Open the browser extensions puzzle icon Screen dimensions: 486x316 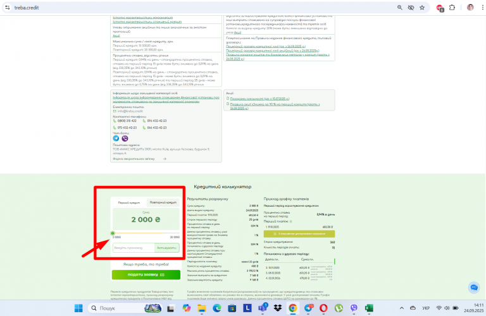tap(452, 8)
